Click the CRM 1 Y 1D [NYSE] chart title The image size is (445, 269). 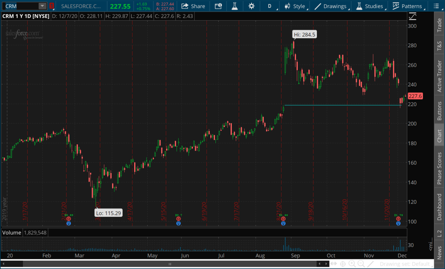coord(26,16)
